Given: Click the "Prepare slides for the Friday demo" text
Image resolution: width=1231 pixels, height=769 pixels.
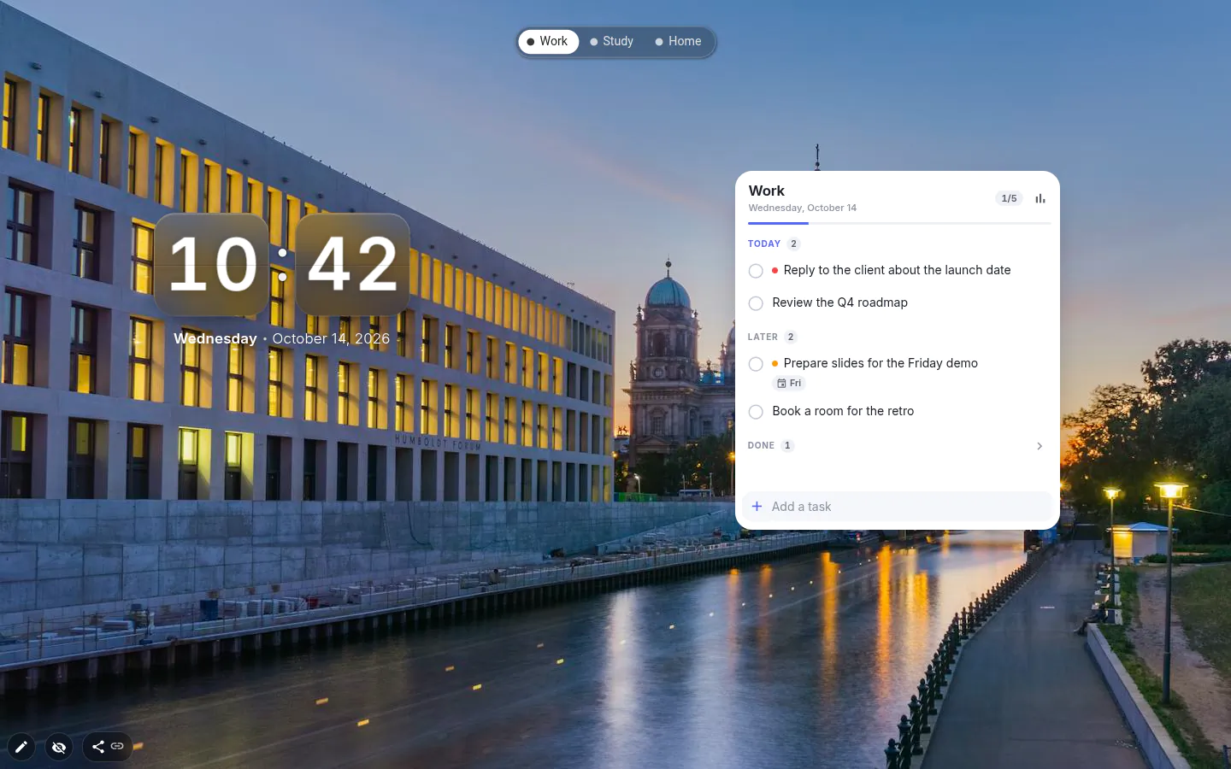Looking at the screenshot, I should [x=881, y=363].
